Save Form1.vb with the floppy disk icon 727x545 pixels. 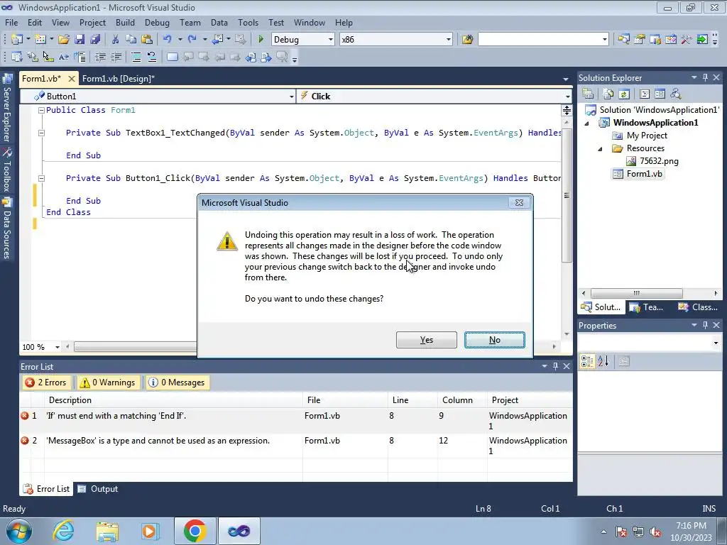[80, 40]
